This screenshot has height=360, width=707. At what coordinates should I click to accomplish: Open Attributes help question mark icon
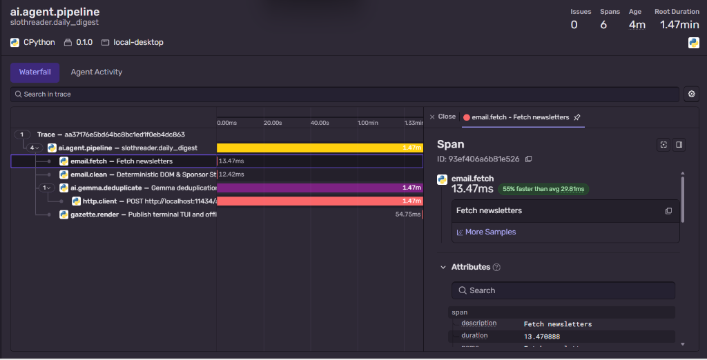coord(496,267)
